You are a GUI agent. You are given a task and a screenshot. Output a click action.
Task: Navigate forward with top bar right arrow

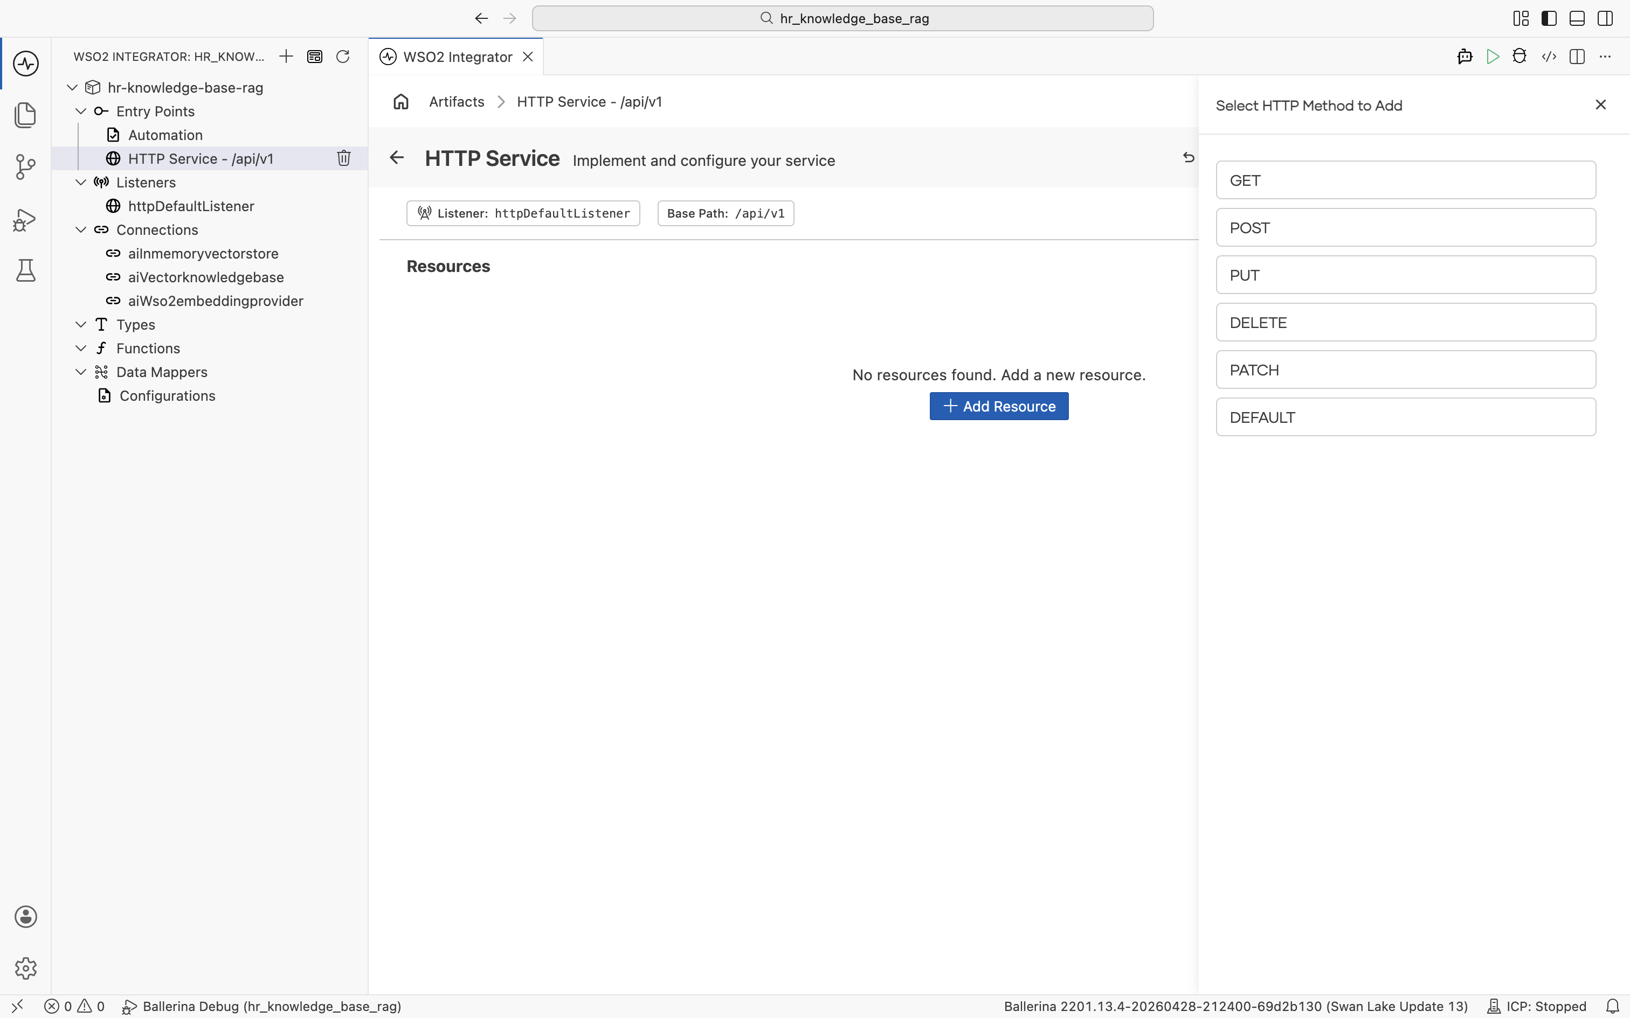tap(509, 18)
